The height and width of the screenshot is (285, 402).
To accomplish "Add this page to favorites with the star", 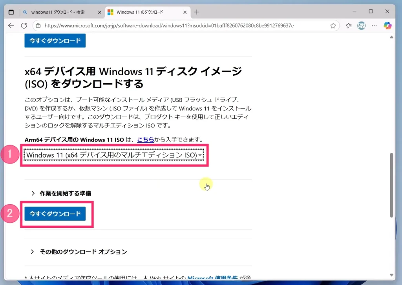I will (x=333, y=26).
